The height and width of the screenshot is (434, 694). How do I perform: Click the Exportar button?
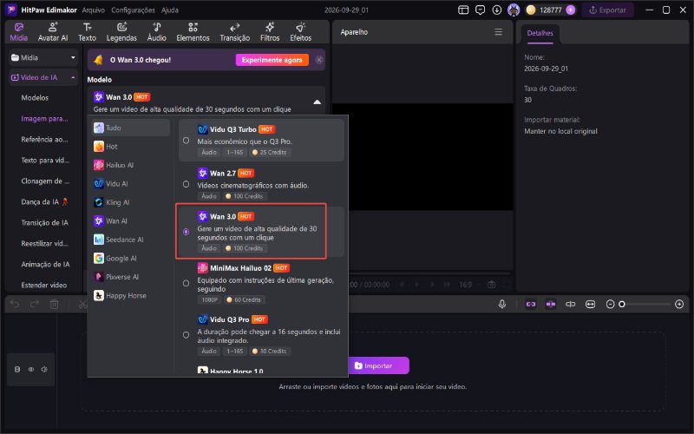(607, 10)
